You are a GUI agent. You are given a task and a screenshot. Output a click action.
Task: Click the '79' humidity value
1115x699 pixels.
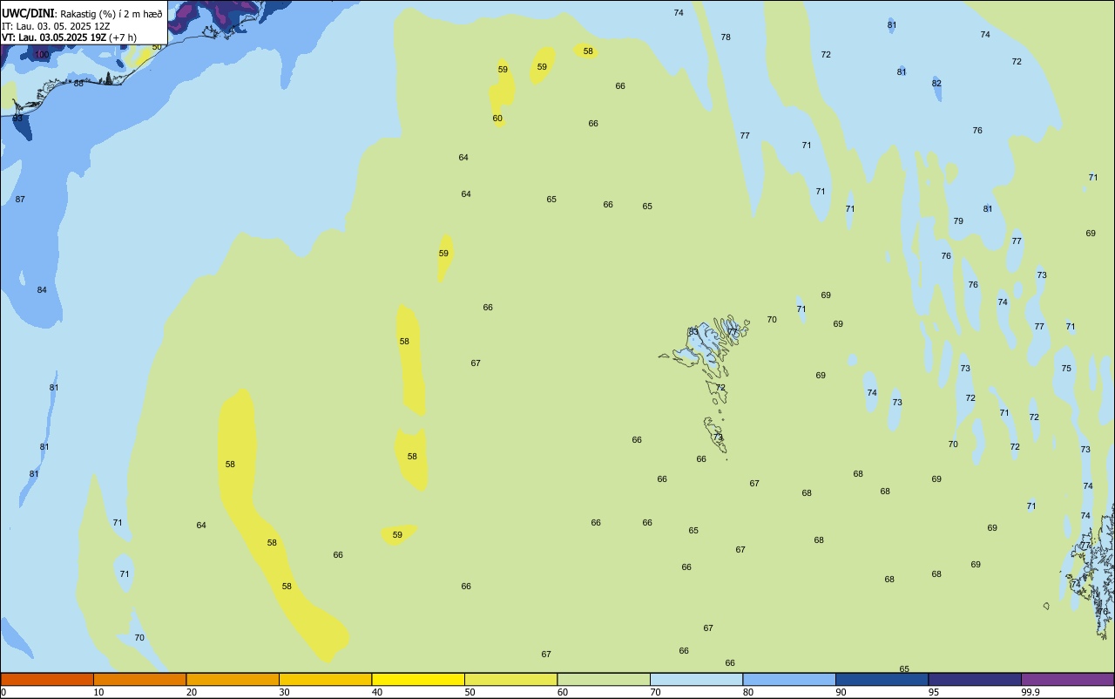[958, 221]
